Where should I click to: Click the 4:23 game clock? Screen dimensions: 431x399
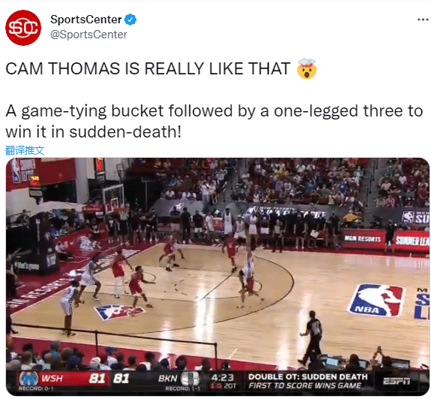[222, 377]
